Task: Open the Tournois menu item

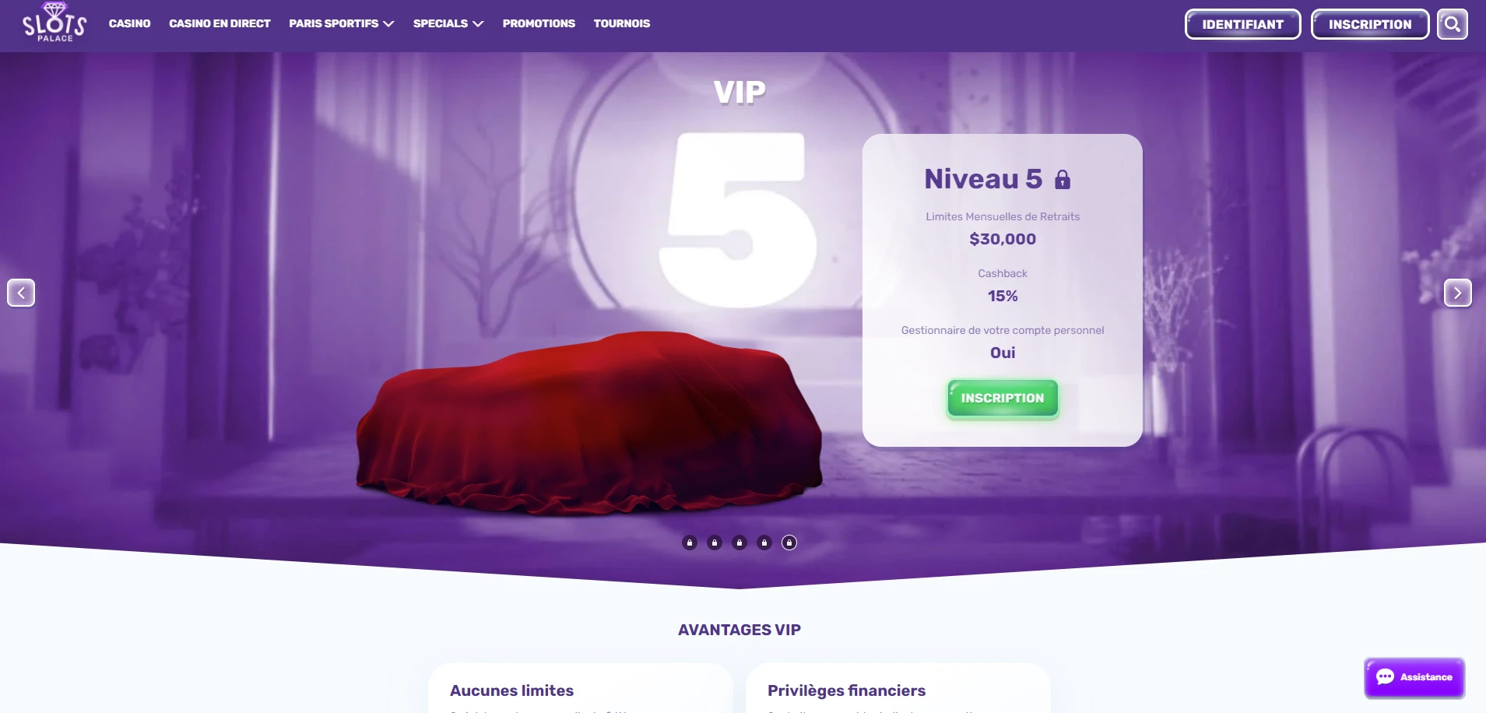Action: tap(622, 23)
